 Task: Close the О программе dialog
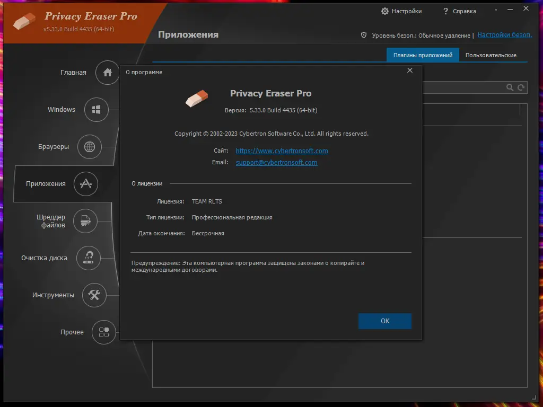[x=410, y=70]
